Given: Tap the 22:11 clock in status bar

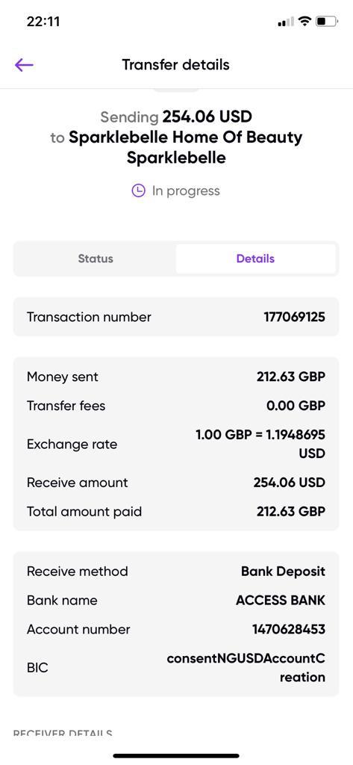Looking at the screenshot, I should (x=43, y=22).
